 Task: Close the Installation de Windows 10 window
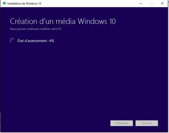coord(162,3)
